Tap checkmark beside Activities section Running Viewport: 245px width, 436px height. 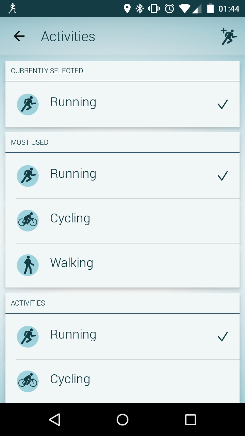[223, 337]
